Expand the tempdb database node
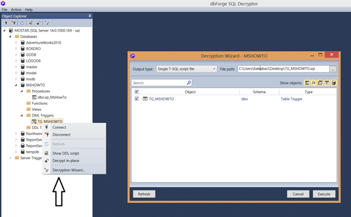 coord(16,152)
